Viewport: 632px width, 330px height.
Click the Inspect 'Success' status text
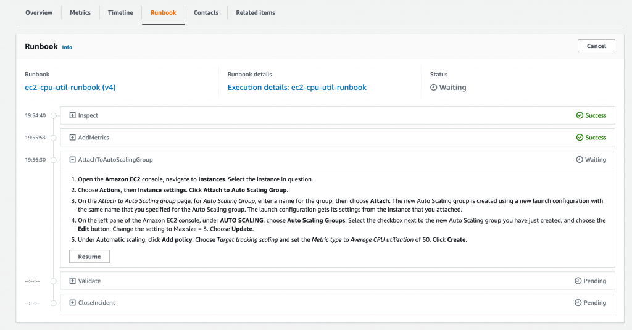coord(596,115)
